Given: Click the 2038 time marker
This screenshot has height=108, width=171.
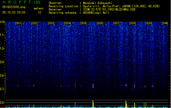Looking at the screenshot, I should (x=132, y=23).
